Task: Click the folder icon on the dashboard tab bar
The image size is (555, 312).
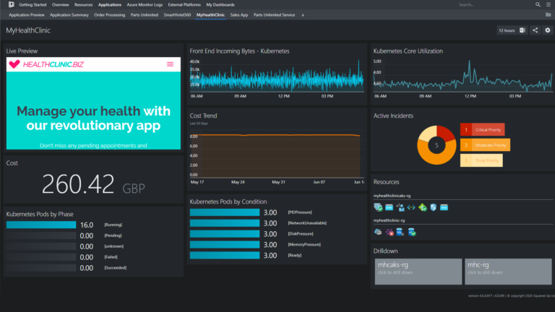Action: (548, 14)
